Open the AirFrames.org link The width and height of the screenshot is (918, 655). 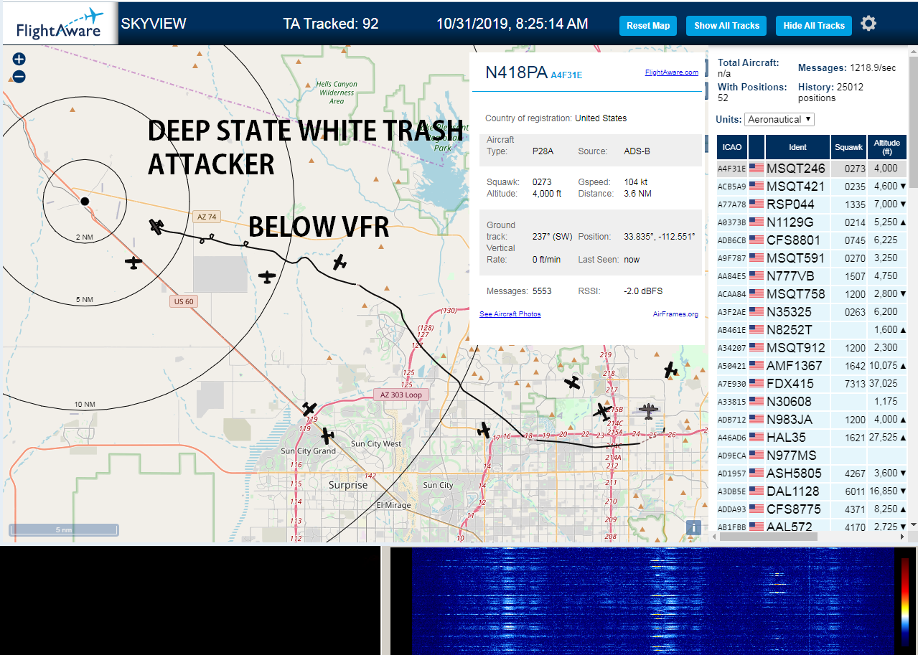coord(675,314)
